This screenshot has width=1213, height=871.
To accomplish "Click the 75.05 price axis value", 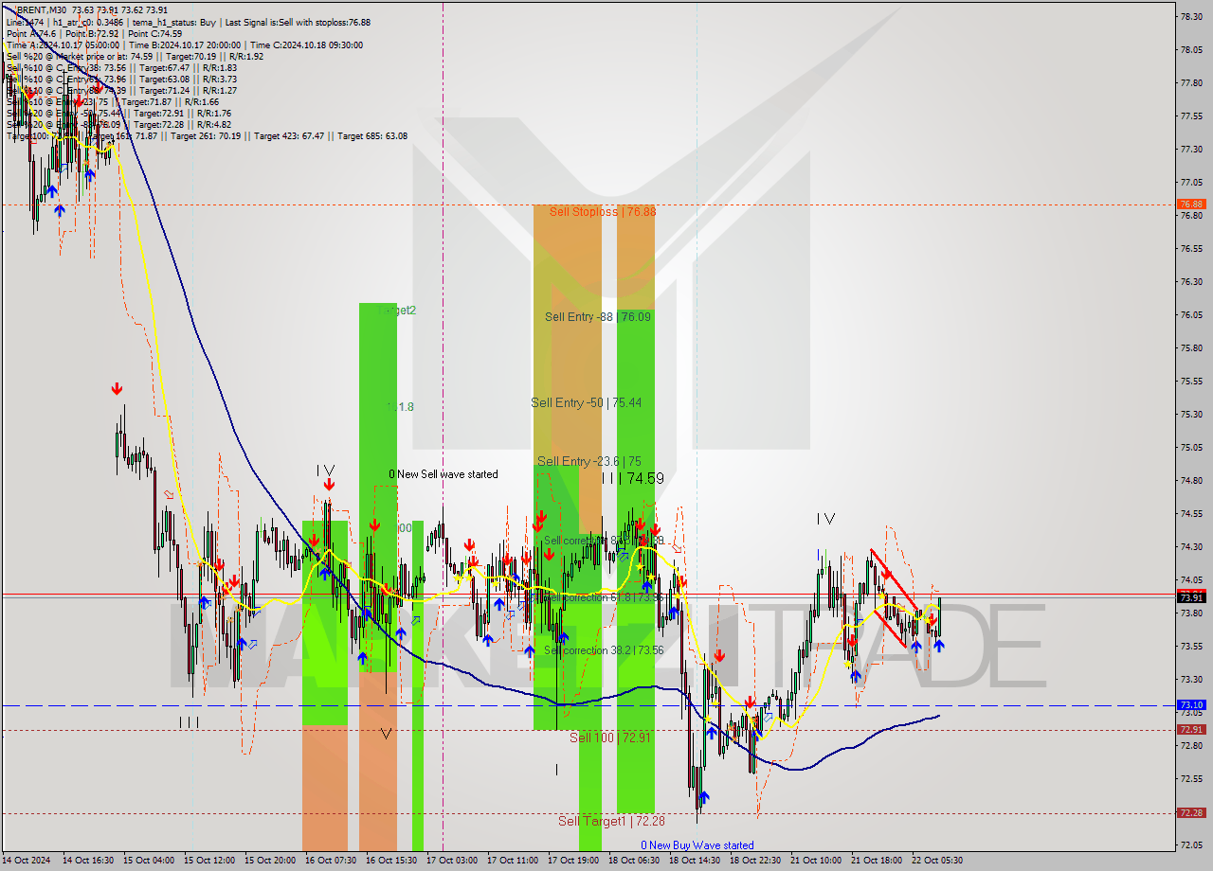I will click(1191, 447).
